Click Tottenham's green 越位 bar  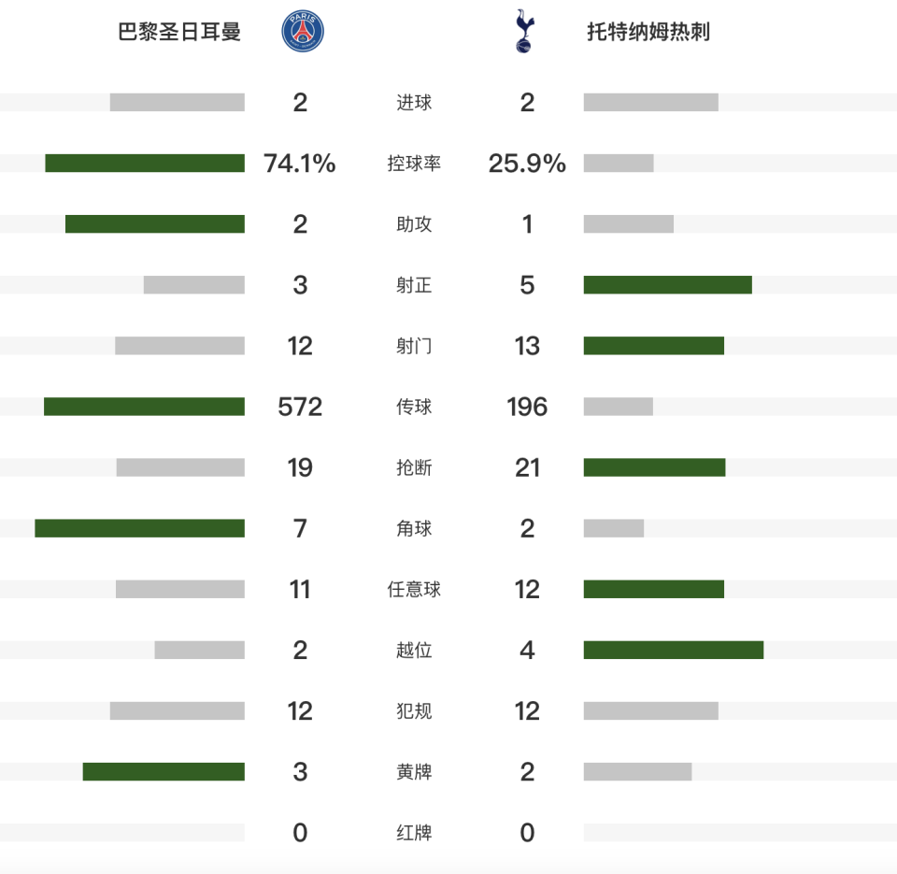point(674,650)
